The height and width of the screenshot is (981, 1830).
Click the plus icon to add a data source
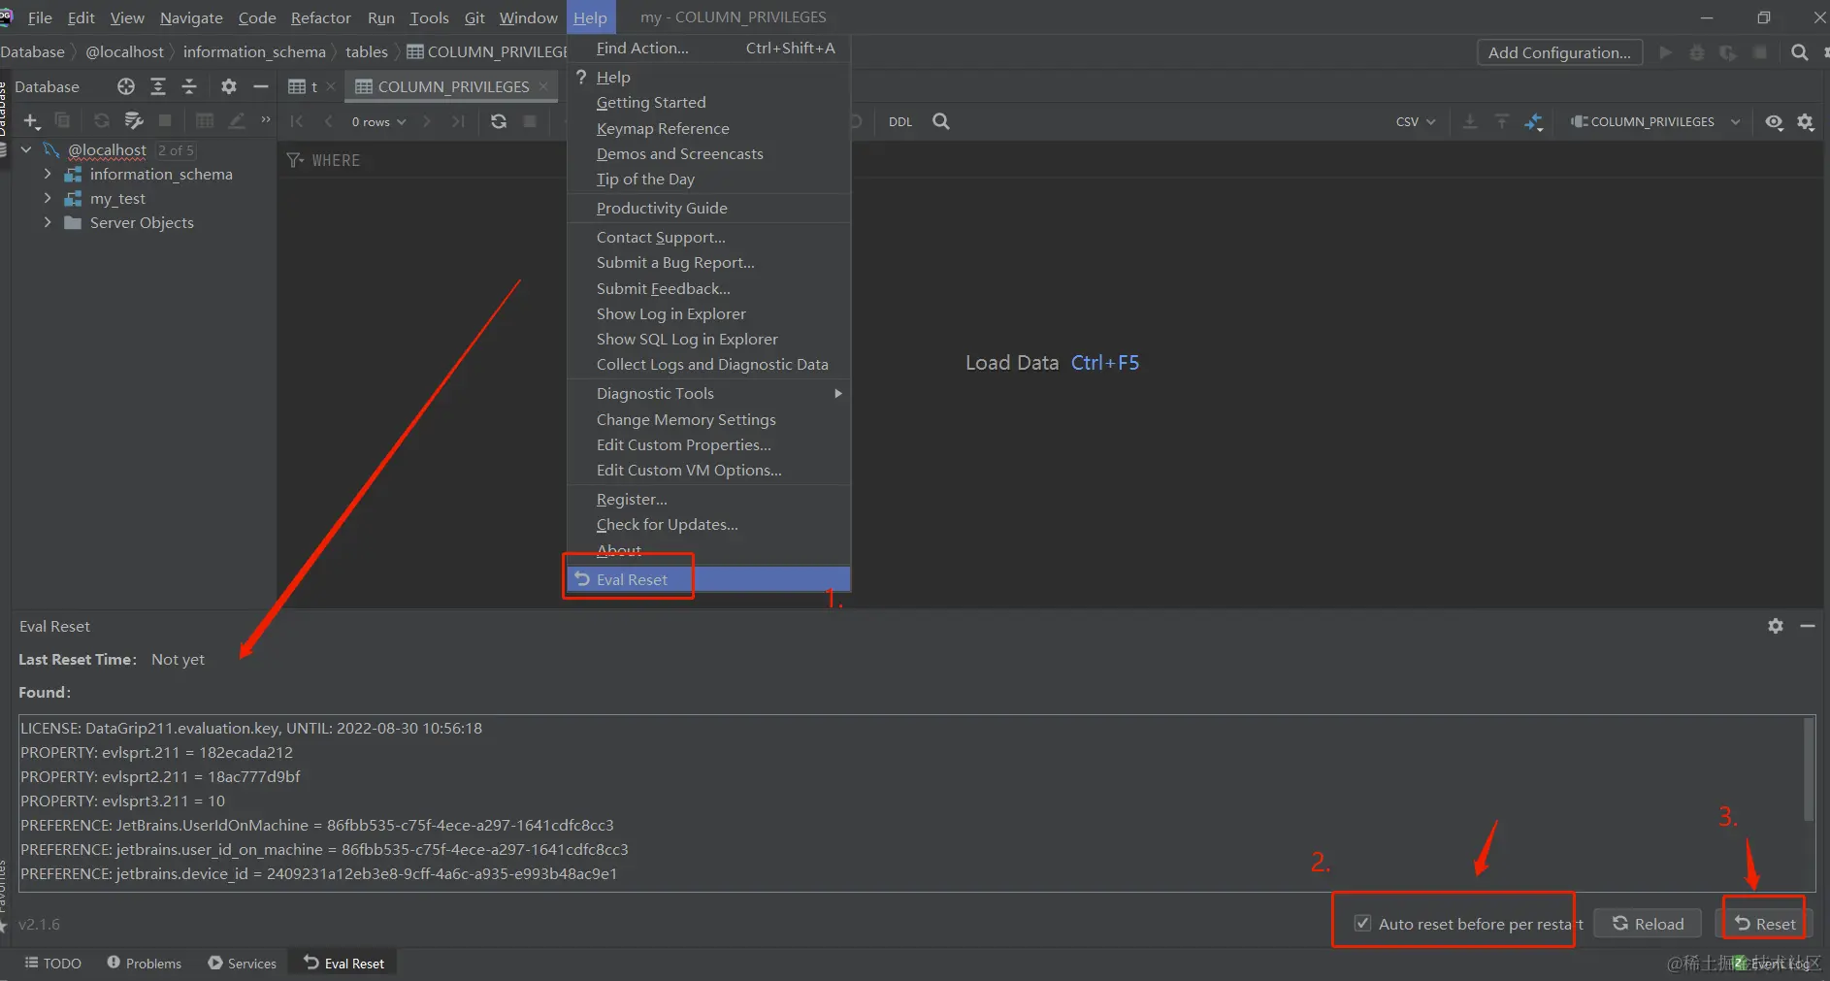32,121
